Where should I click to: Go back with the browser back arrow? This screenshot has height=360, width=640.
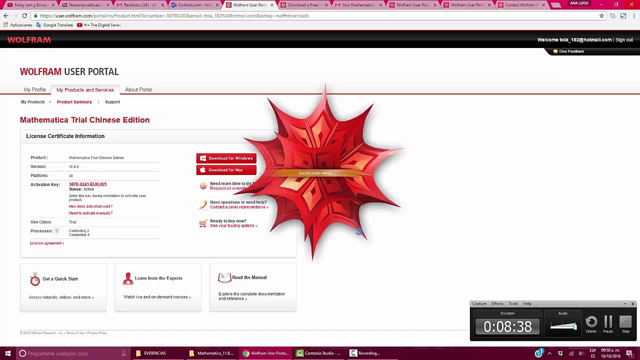coord(6,15)
